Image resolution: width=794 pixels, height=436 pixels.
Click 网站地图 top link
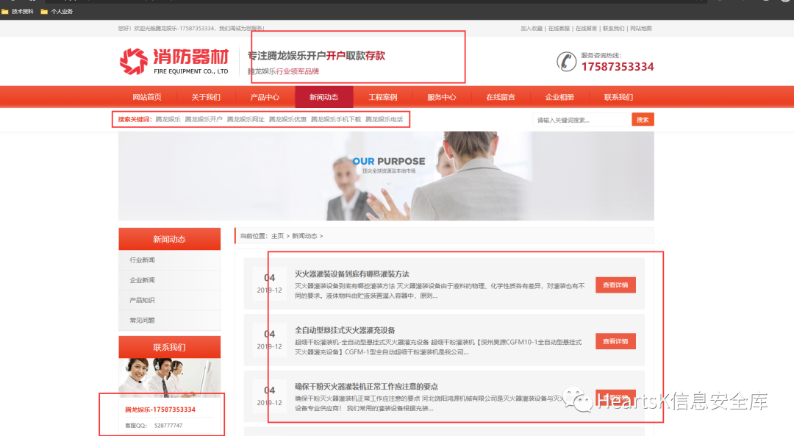pos(640,29)
